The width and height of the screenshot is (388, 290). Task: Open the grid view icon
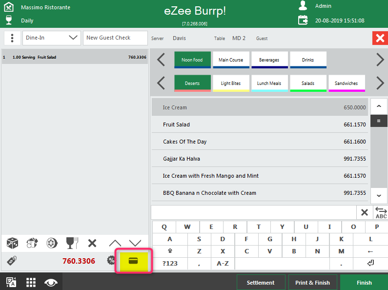click(x=31, y=282)
